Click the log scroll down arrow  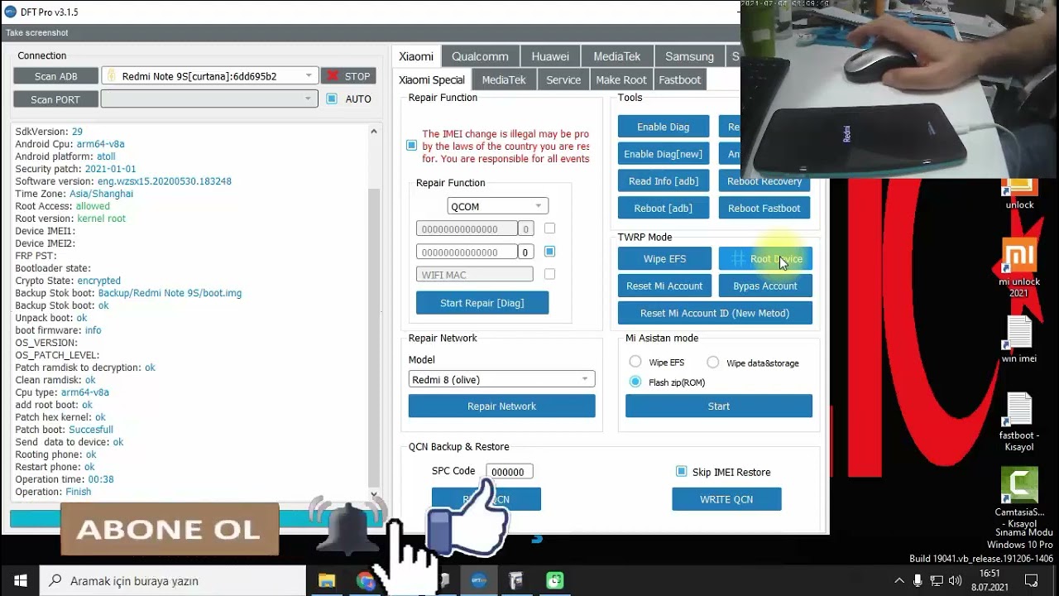373,494
